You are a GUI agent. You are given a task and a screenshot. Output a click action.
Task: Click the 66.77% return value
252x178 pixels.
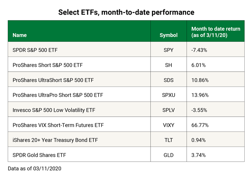point(200,125)
